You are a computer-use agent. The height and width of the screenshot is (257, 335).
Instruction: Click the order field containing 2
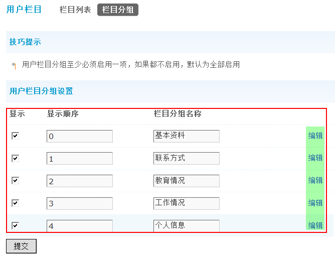[x=80, y=181]
